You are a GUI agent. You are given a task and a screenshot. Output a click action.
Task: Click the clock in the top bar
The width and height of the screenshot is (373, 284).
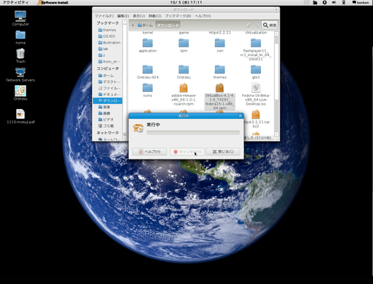(186, 2)
